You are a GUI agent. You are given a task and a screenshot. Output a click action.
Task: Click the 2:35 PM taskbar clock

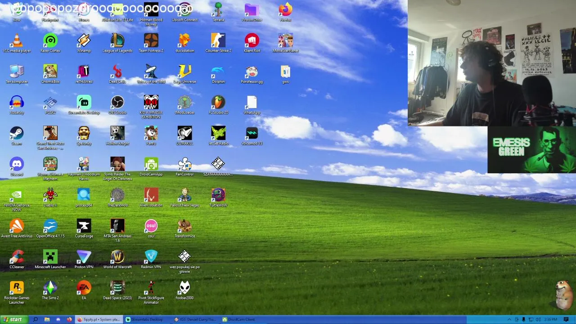pos(551,319)
